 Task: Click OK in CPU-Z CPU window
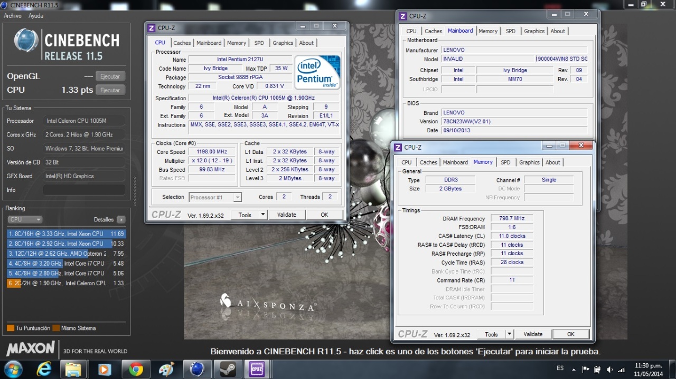coord(324,215)
